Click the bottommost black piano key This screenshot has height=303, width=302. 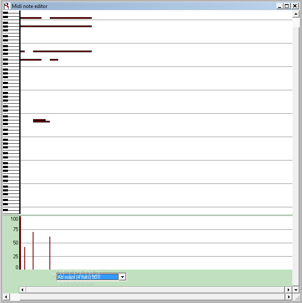tap(5, 210)
